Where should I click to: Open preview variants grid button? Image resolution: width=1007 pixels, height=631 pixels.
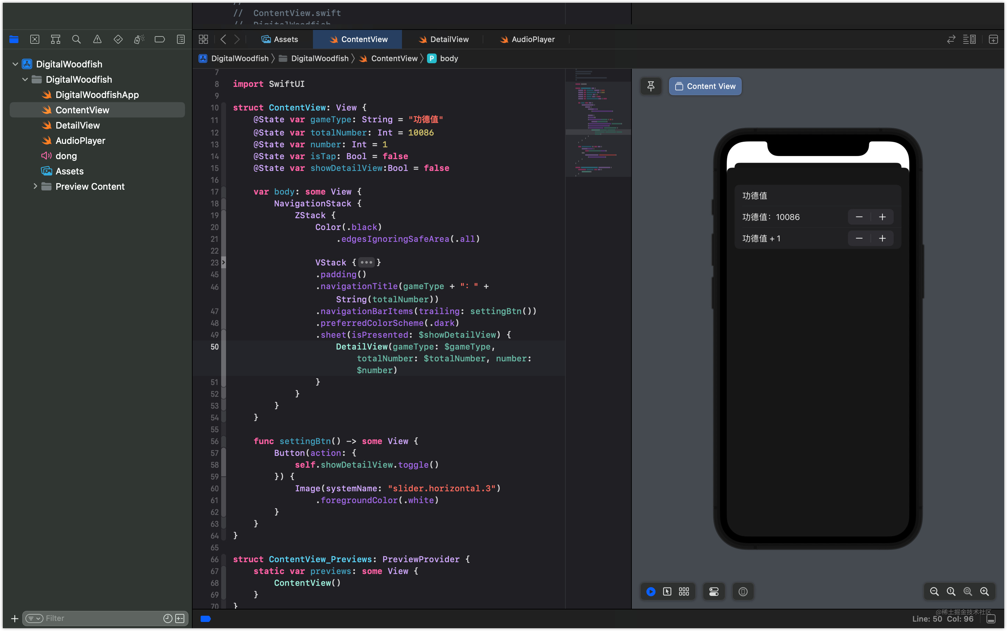click(684, 591)
